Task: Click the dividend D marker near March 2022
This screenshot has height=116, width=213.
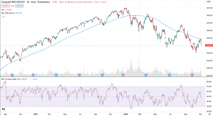Action: point(146,75)
